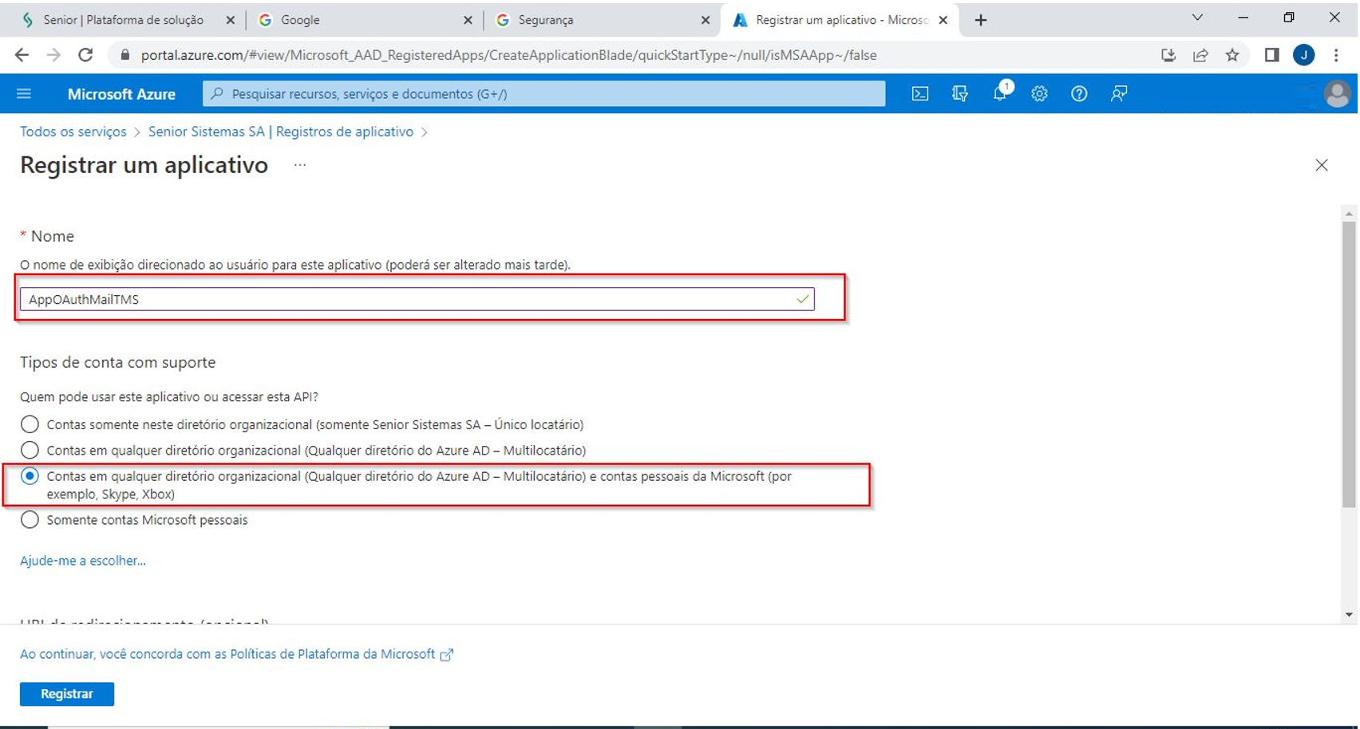
Task: Open the Chrome three-dot menu
Action: (1336, 55)
